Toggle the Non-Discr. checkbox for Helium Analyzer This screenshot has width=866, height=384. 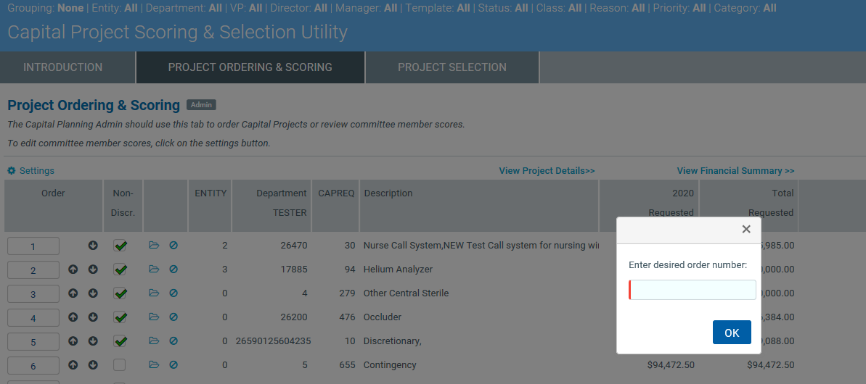(120, 270)
